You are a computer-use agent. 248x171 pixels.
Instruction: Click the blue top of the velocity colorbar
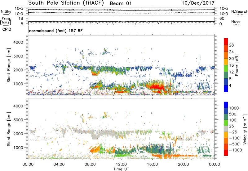[x=226, y=105]
